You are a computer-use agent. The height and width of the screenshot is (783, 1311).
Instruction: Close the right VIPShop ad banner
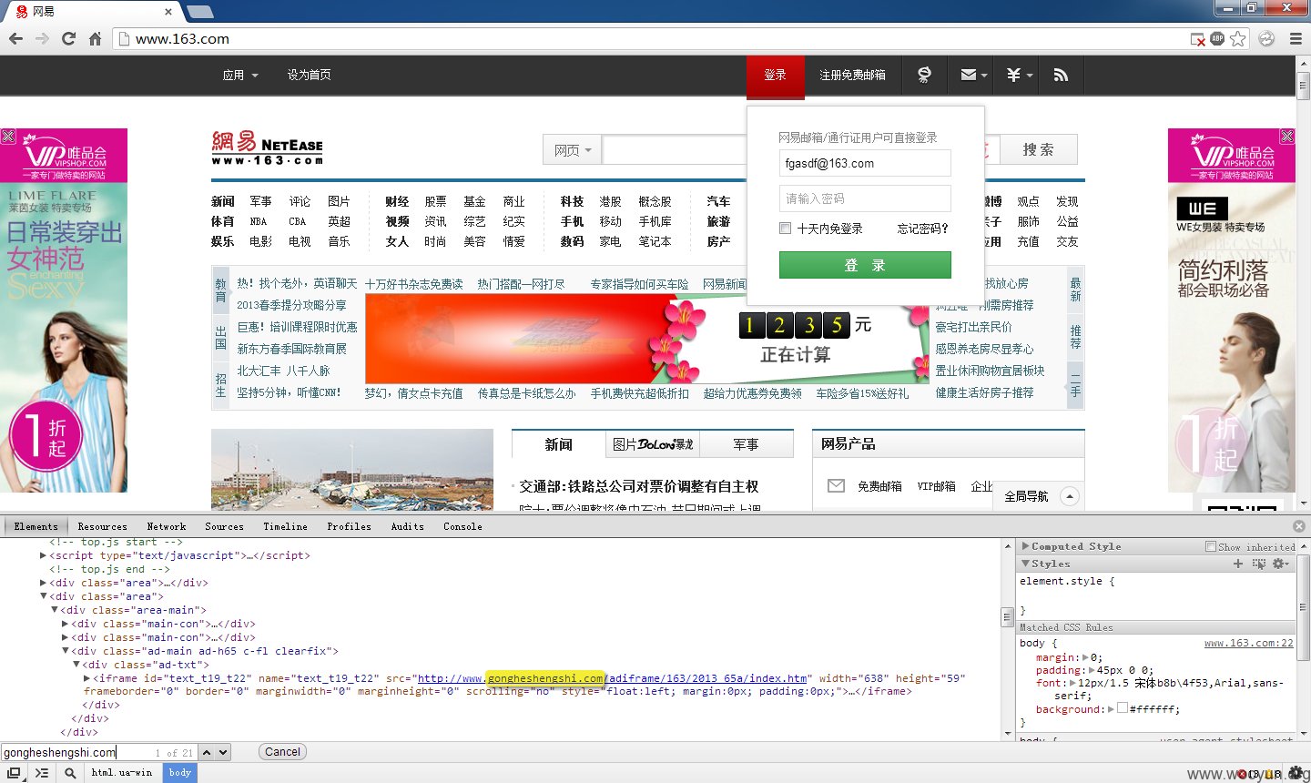[1286, 137]
